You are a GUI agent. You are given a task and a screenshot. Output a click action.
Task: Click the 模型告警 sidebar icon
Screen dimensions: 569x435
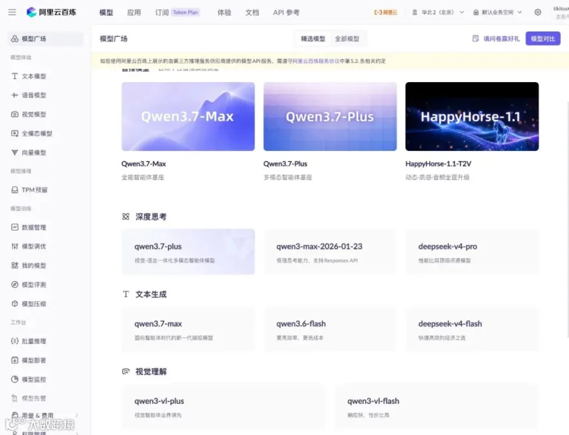[15, 398]
